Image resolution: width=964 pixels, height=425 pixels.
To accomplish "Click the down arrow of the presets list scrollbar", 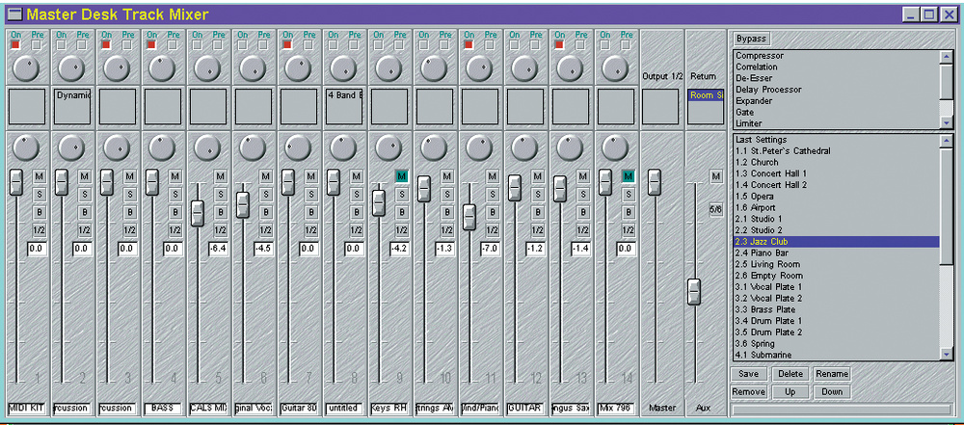I will [x=947, y=355].
